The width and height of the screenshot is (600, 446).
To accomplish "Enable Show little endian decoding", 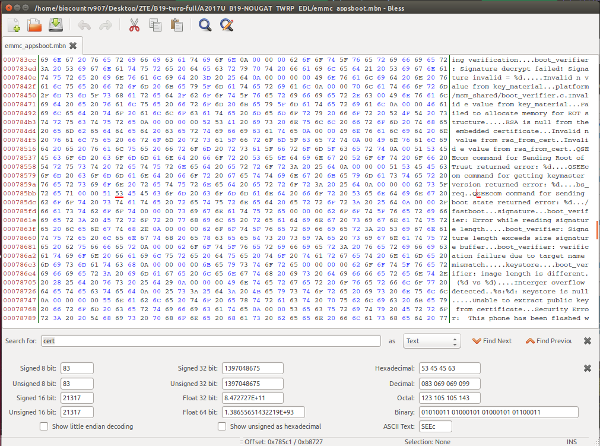I will (x=44, y=426).
